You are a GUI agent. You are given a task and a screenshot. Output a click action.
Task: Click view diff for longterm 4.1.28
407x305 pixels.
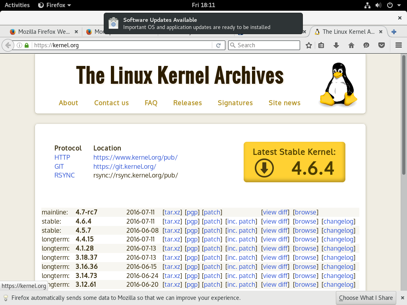coord(275,249)
